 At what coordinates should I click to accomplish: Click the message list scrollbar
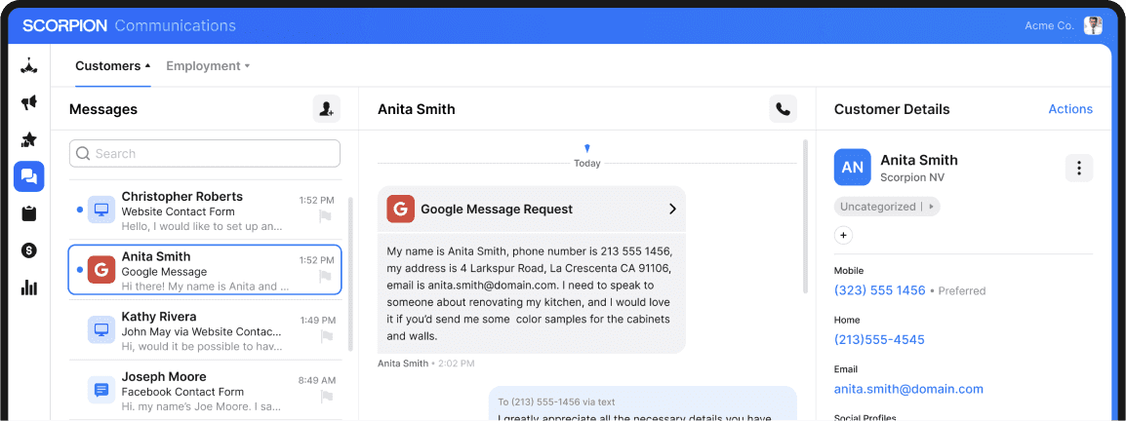(x=349, y=274)
